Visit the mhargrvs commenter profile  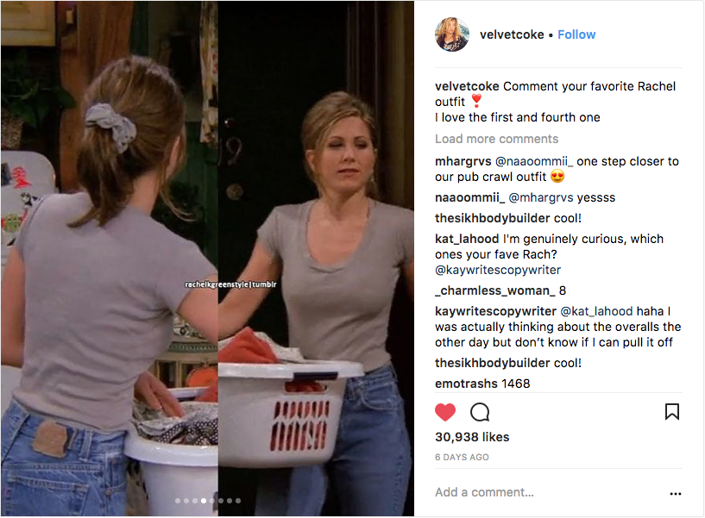463,161
